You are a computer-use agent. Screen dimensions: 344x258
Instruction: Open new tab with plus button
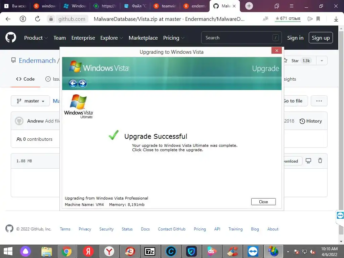coord(249,6)
